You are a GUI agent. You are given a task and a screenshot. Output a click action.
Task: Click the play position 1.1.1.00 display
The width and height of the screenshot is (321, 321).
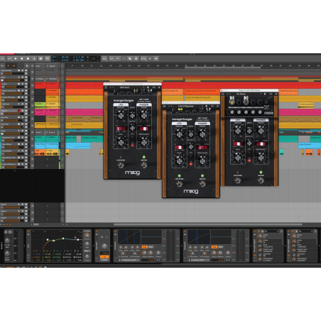pyautogui.click(x=78, y=57)
